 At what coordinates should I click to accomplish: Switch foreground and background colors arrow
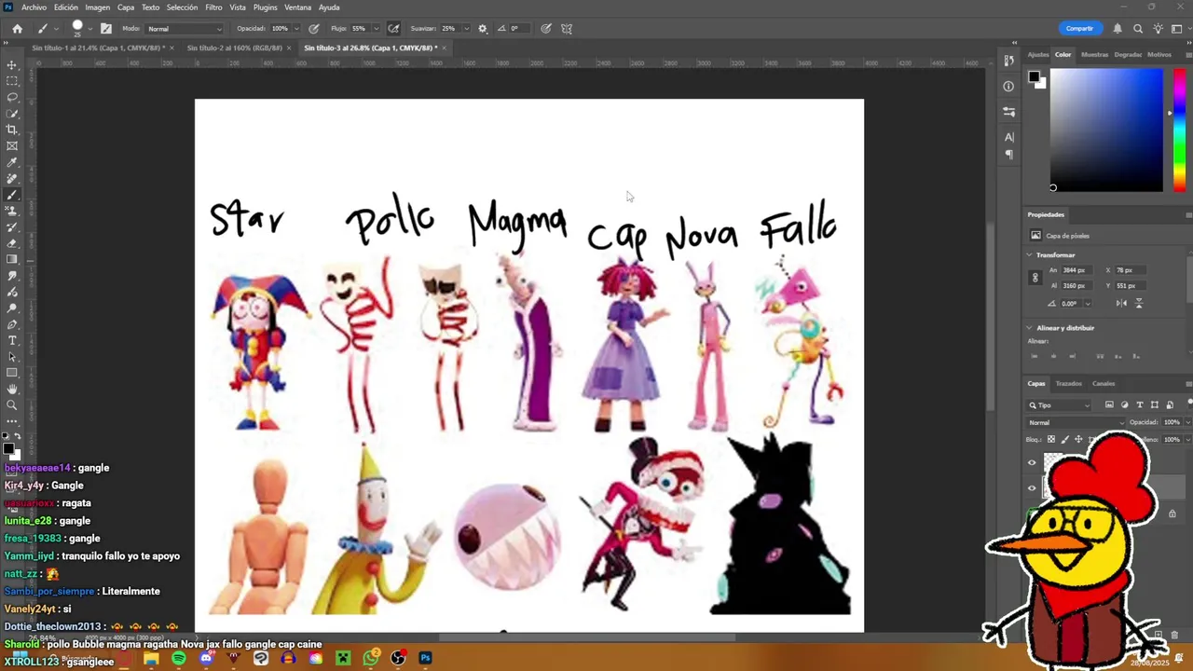pyautogui.click(x=19, y=437)
